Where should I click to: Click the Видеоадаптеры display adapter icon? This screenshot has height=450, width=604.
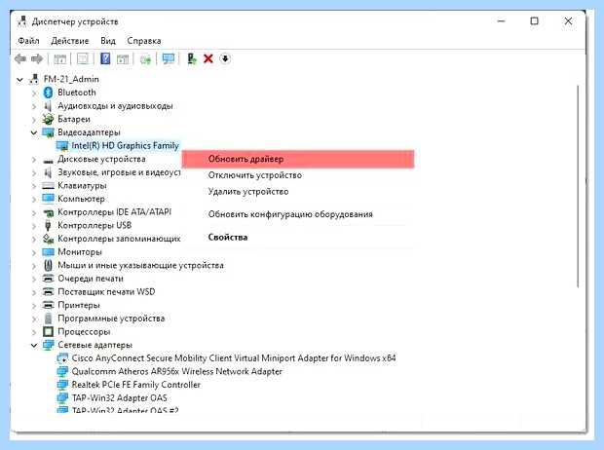tap(48, 132)
